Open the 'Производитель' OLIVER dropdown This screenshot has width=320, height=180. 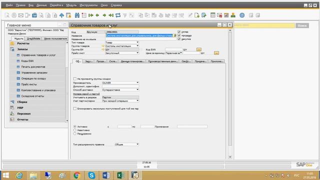point(137,82)
